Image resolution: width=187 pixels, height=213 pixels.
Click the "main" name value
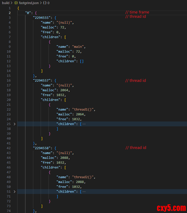click(79, 47)
